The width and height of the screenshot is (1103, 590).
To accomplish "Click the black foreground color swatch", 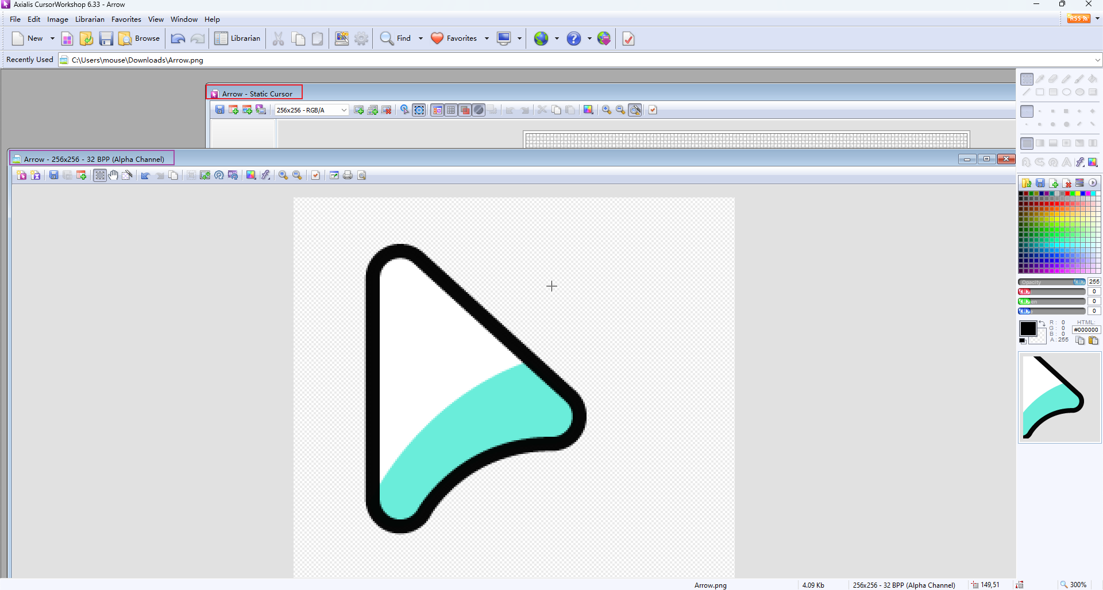I will (1027, 329).
